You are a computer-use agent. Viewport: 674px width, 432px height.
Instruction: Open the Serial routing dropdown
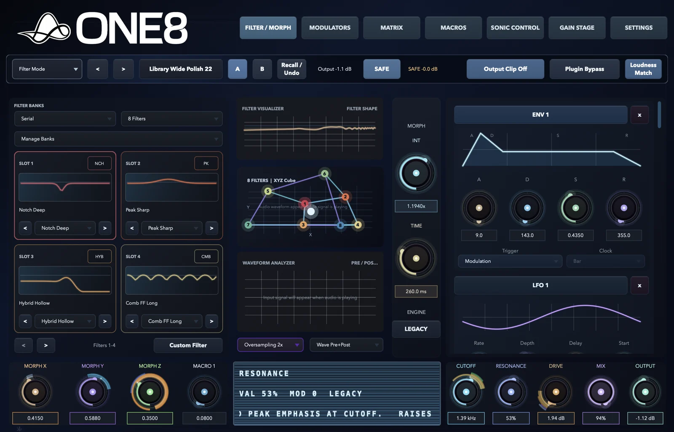click(65, 119)
